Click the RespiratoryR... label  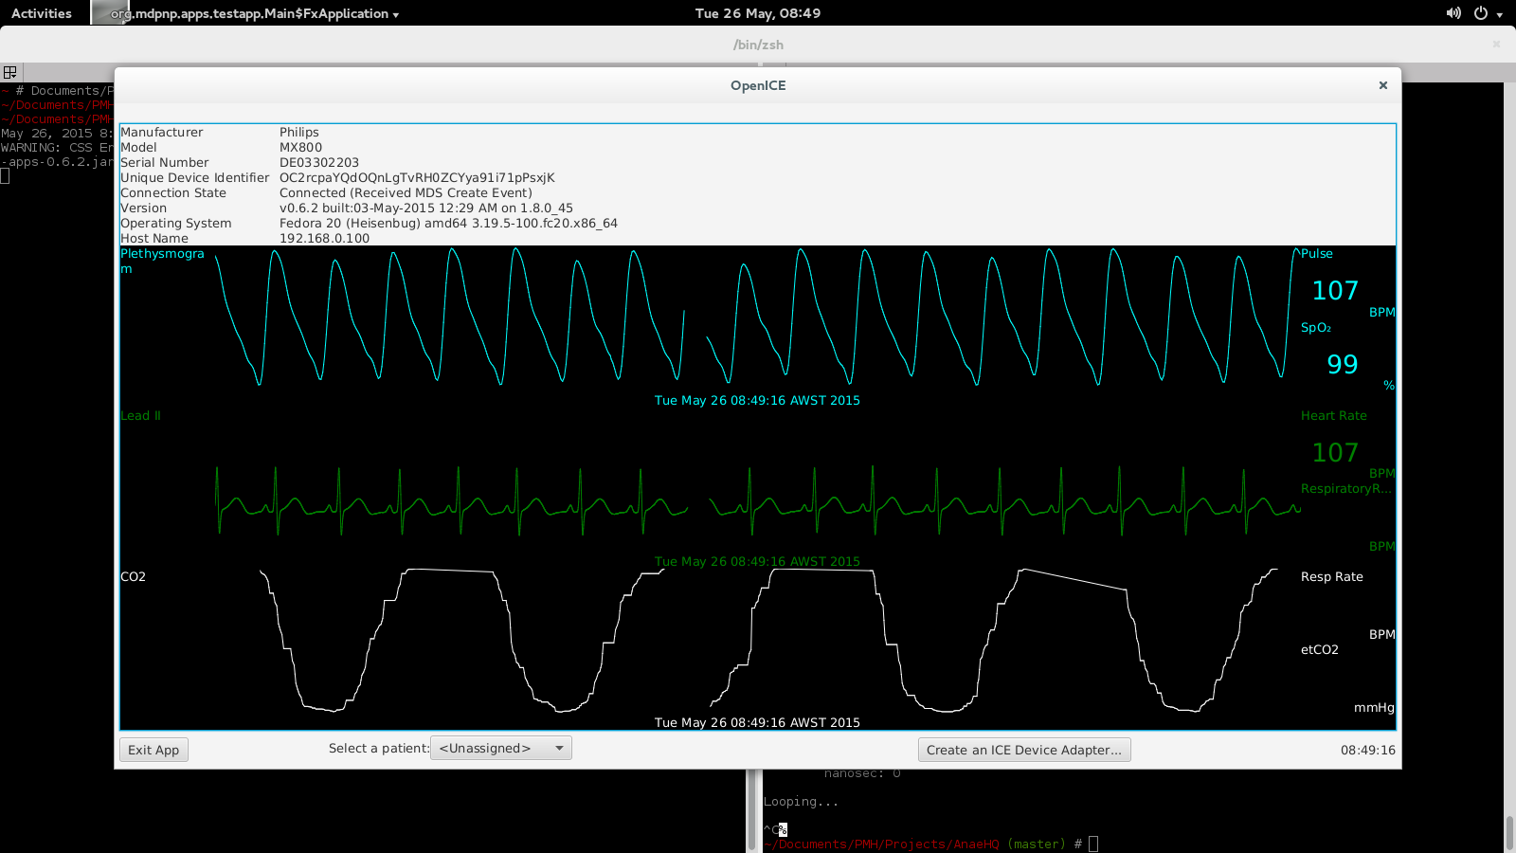pos(1346,488)
